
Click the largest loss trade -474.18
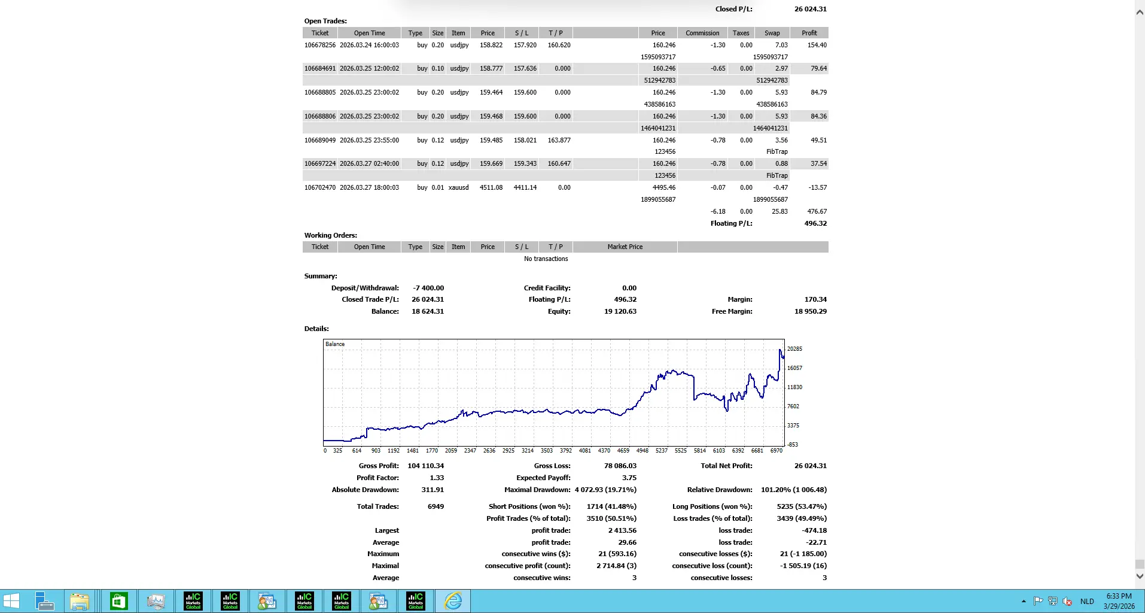click(814, 530)
